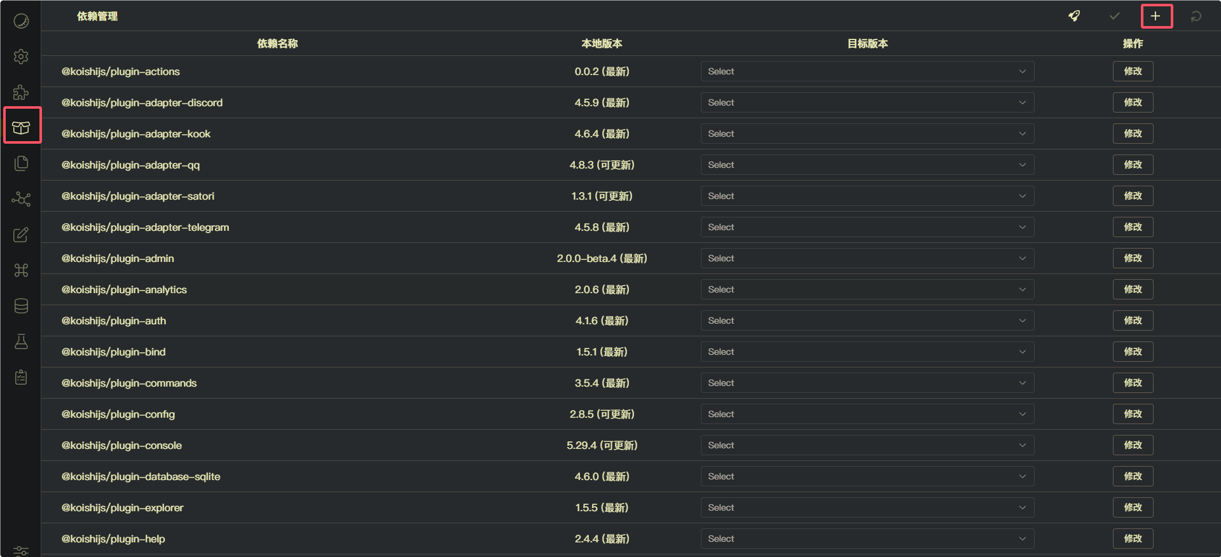The image size is (1221, 557).
Task: Open the logs clipboard icon
Action: click(21, 377)
